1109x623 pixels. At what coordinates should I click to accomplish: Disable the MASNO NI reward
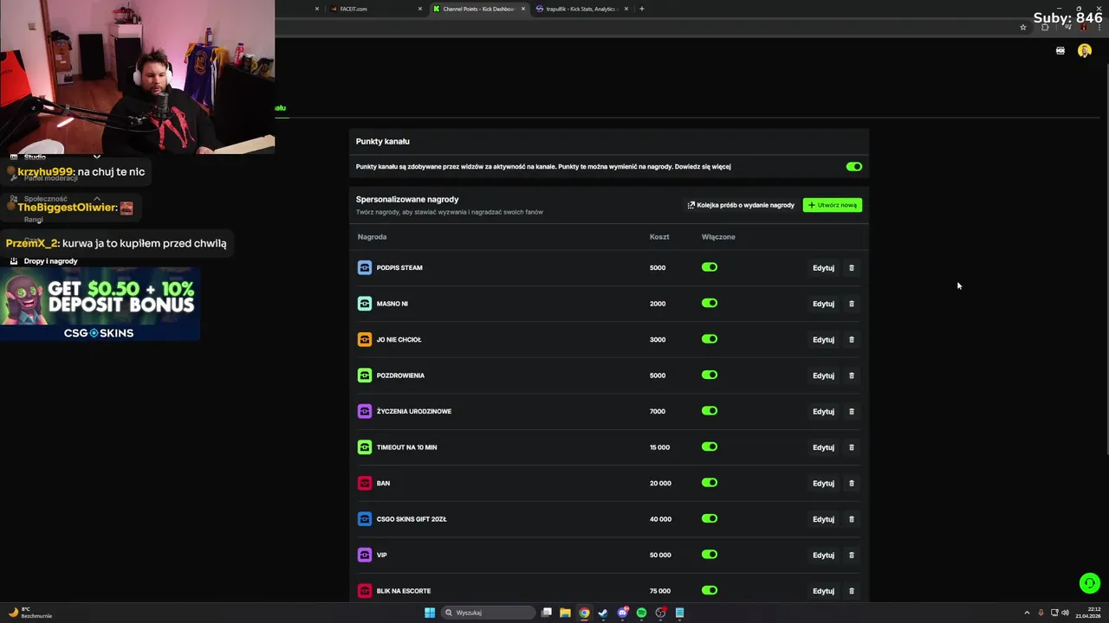tap(710, 303)
